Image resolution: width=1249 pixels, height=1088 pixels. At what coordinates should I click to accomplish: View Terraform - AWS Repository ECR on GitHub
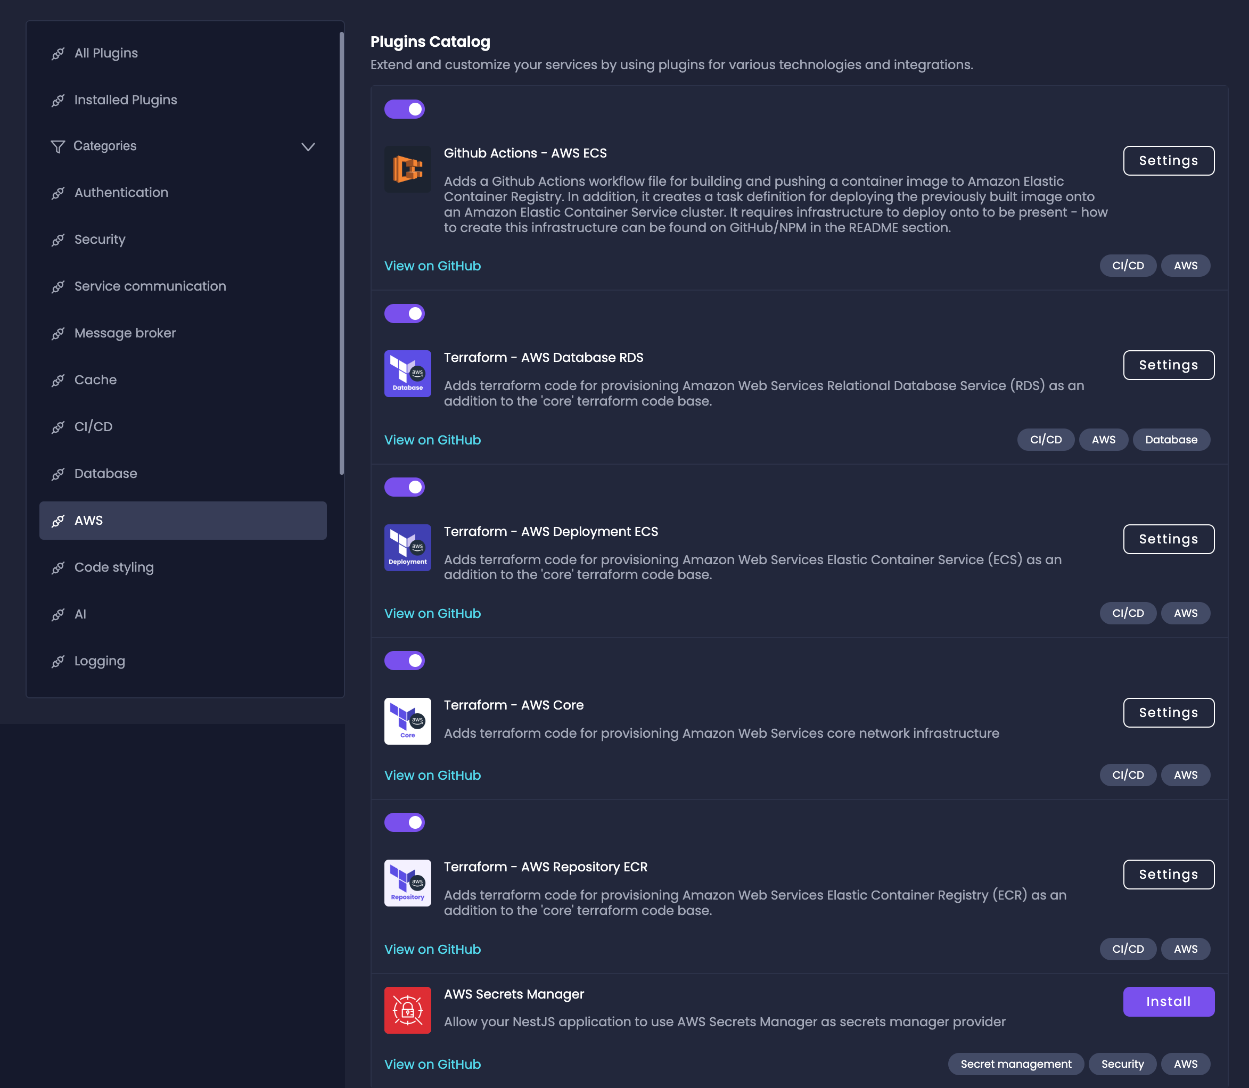coord(432,949)
